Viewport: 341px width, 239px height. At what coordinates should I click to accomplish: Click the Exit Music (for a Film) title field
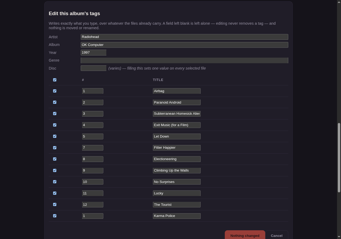[177, 125]
